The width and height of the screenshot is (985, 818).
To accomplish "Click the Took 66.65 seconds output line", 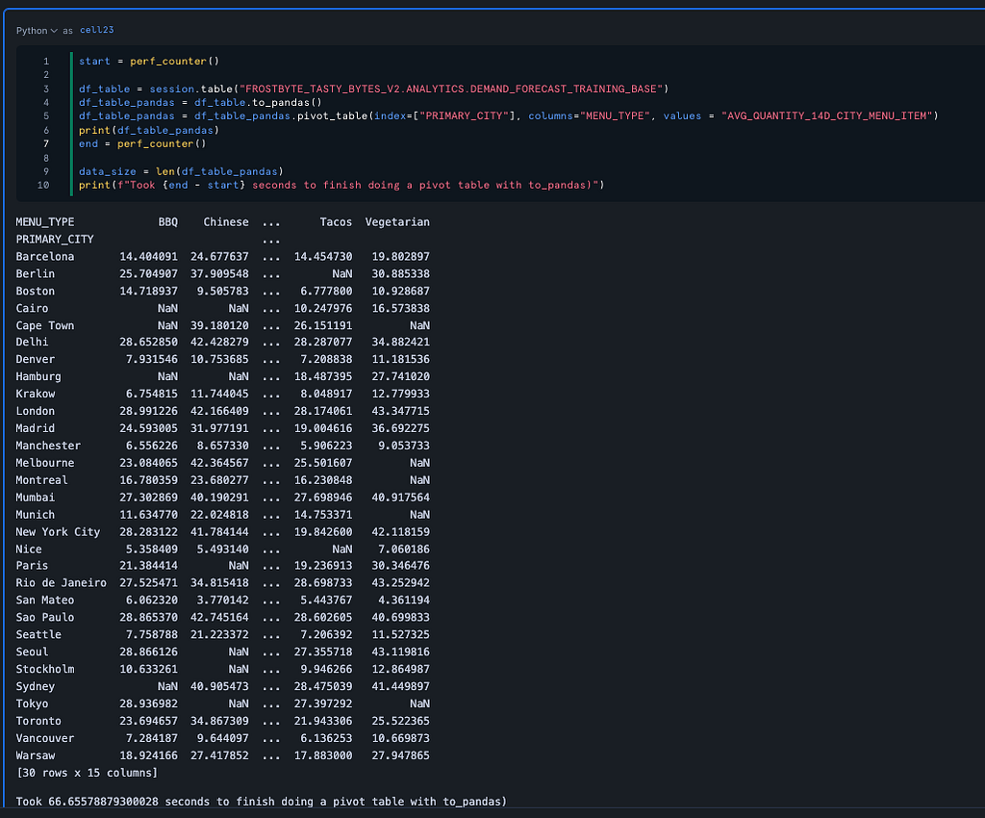I will pos(262,802).
